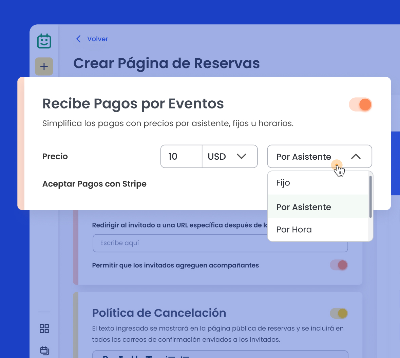
Task: Go back using the Volver link
Action: (97, 39)
